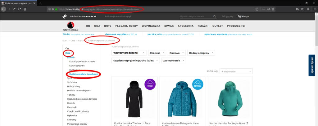Click the 'Zaloguj się' login link

pyautogui.click(x=227, y=17)
